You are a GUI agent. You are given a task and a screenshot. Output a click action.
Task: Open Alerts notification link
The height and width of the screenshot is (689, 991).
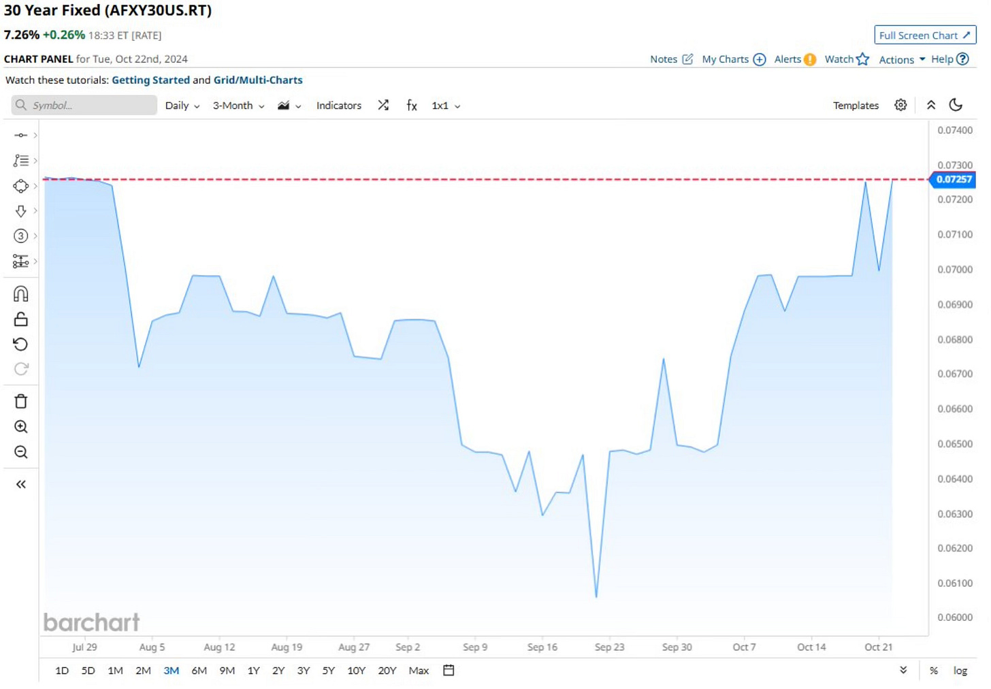[x=795, y=59]
